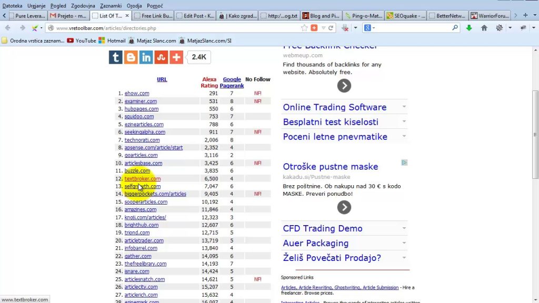Share page on StumbleUpon
539x303 pixels.
click(x=161, y=57)
